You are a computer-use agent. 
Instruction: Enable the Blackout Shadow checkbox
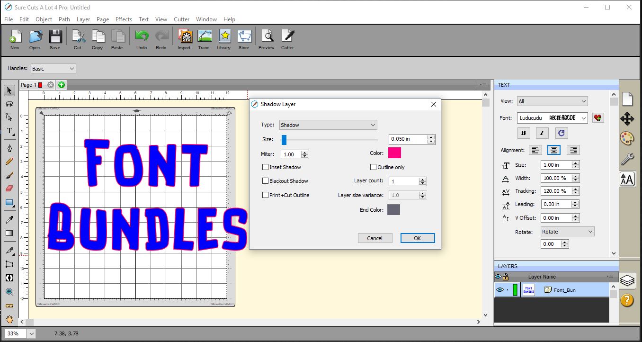point(265,181)
